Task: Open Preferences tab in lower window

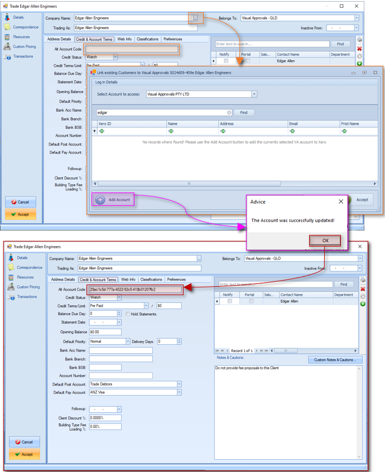Action: pos(176,280)
